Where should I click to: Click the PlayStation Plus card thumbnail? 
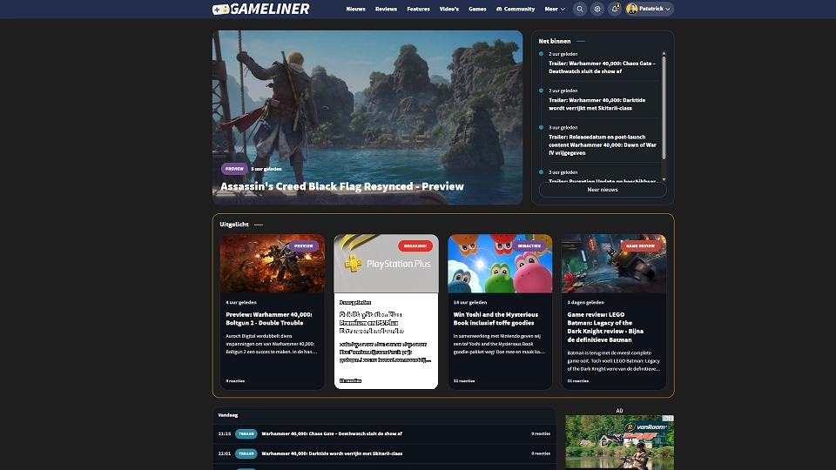[x=386, y=264]
